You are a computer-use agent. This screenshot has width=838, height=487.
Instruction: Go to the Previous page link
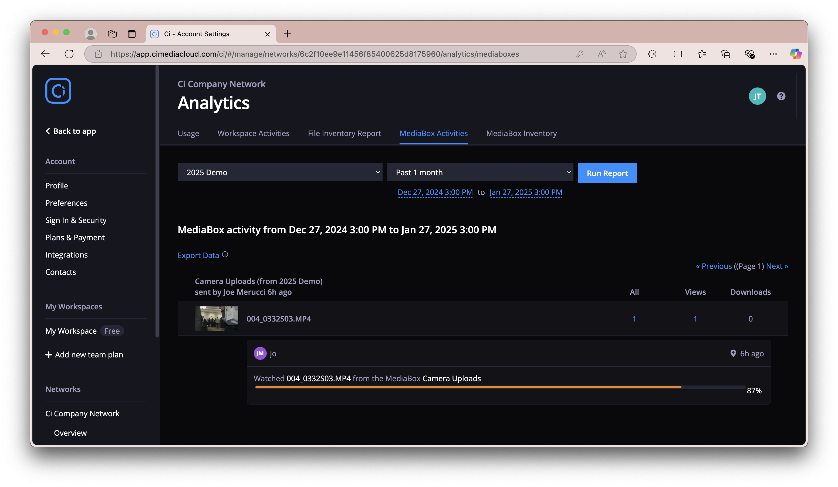click(x=714, y=266)
